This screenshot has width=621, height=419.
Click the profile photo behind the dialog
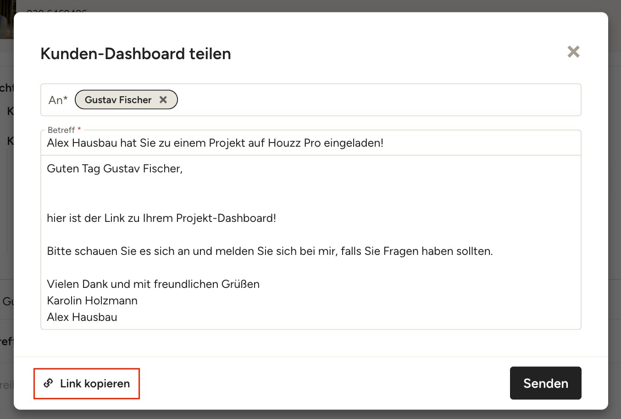click(x=7, y=18)
